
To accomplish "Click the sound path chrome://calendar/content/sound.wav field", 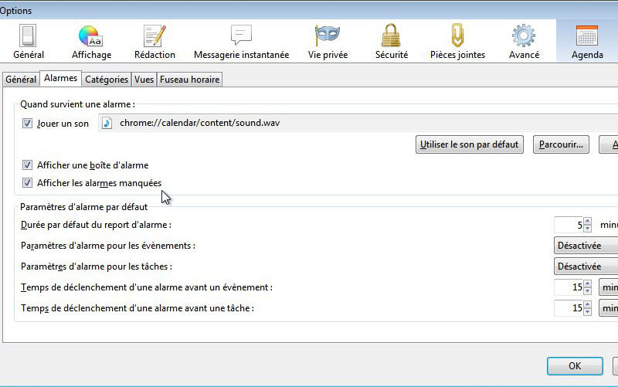I will pos(358,123).
